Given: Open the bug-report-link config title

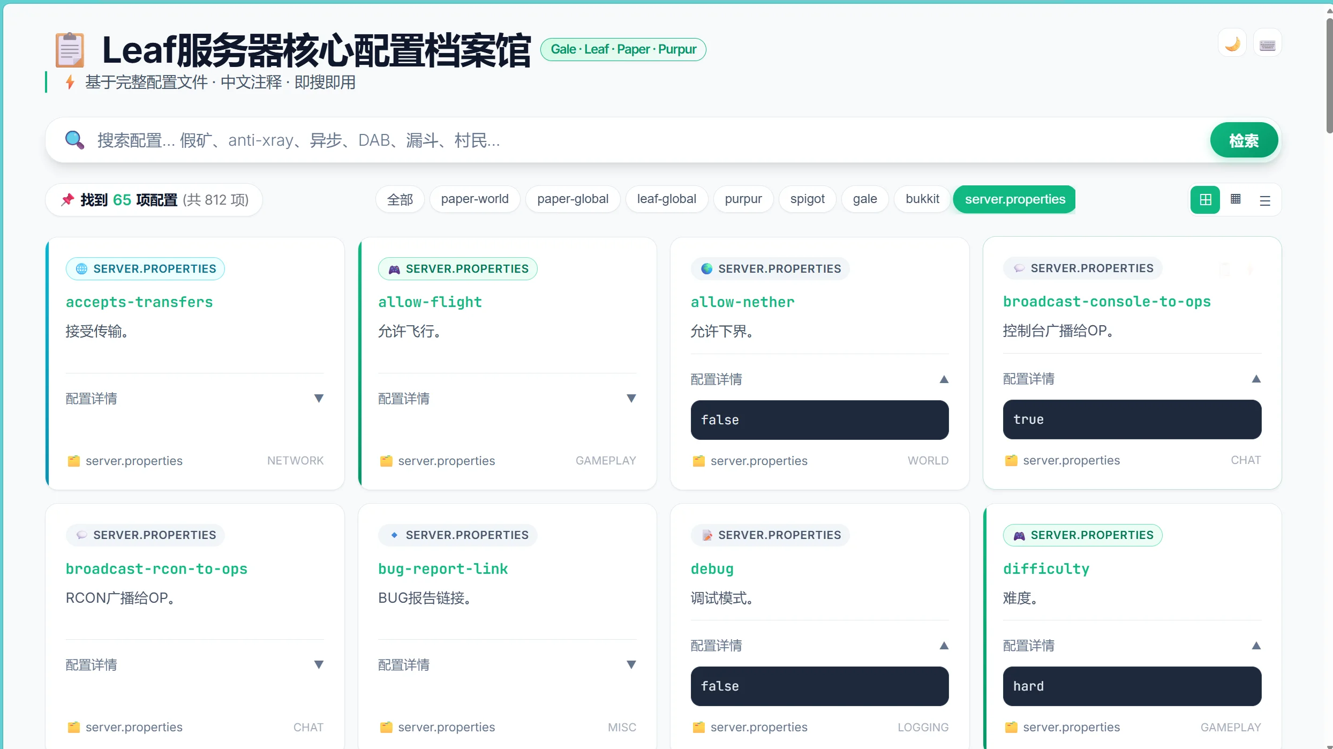Looking at the screenshot, I should [x=443, y=569].
